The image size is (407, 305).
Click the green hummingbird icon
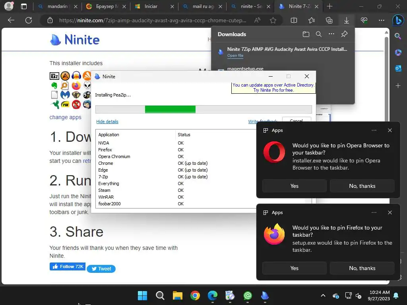click(55, 104)
